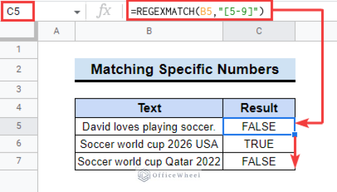Click the blue fill handle on C5
337x192 pixels.
tap(295, 134)
